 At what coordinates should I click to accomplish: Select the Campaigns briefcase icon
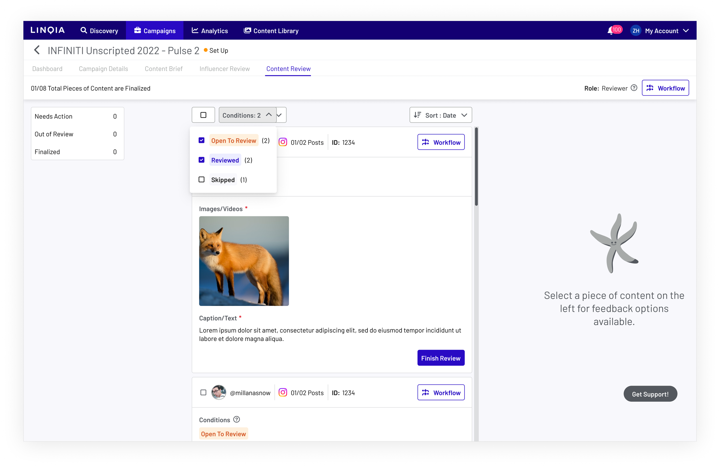click(x=138, y=30)
